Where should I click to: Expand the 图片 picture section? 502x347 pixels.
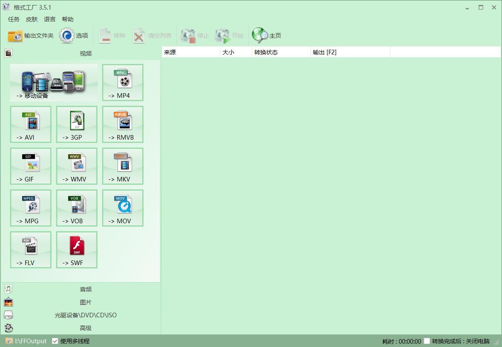85,302
